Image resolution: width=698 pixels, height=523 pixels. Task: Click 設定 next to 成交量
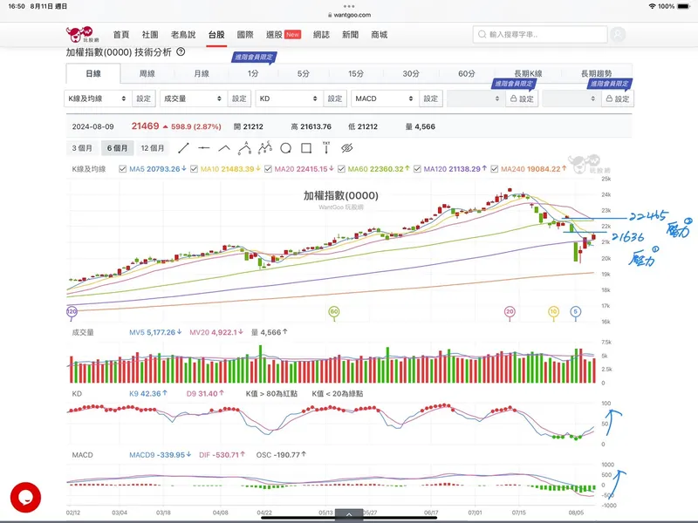pyautogui.click(x=239, y=98)
